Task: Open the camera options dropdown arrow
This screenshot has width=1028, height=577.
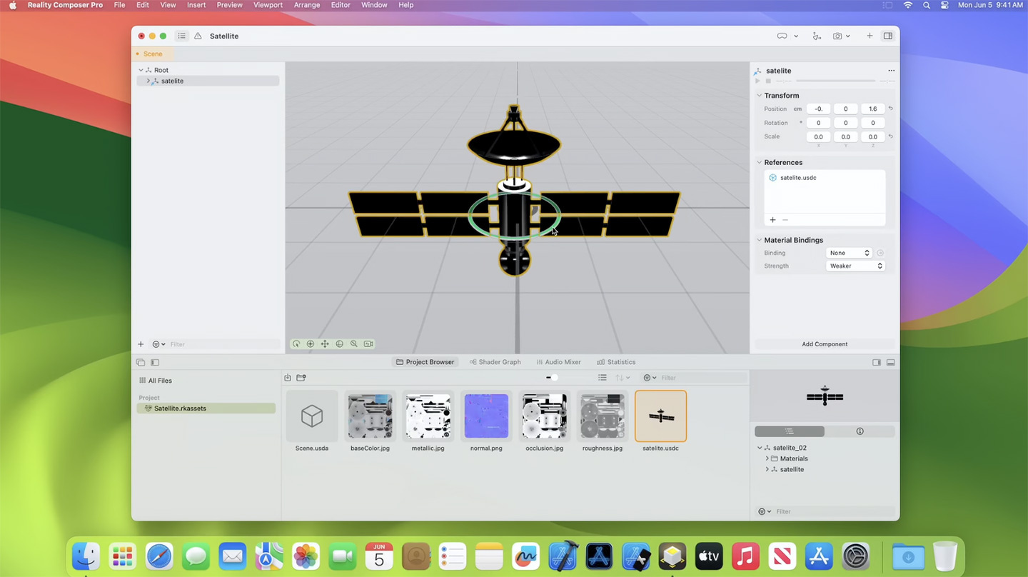Action: click(x=848, y=36)
